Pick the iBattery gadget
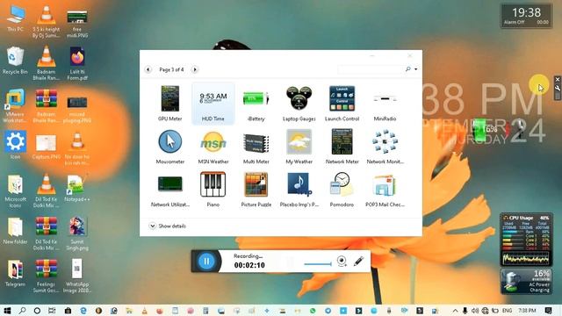This screenshot has height=316, width=562. point(256,104)
